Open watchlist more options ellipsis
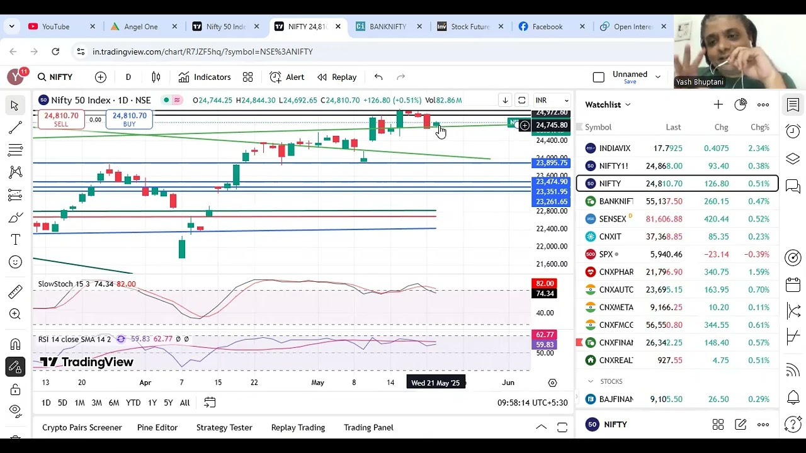806x453 pixels. point(763,104)
